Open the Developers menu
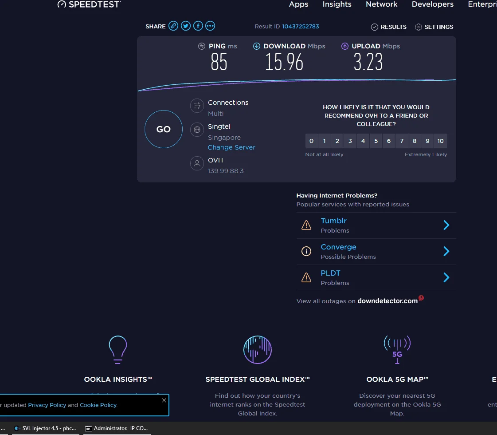The height and width of the screenshot is (435, 497). click(x=433, y=4)
